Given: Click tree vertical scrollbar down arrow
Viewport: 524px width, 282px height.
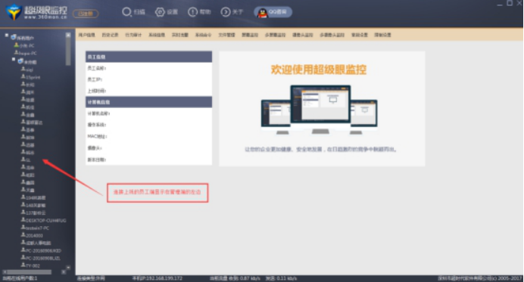Looking at the screenshot, I should (68, 268).
